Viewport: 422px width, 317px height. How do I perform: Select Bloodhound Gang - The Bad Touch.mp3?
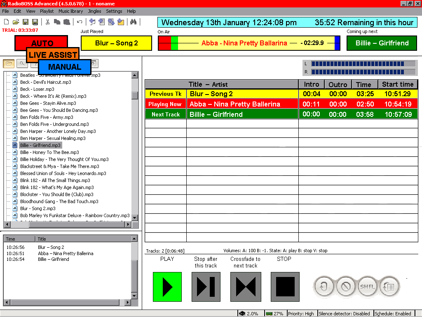59,201
